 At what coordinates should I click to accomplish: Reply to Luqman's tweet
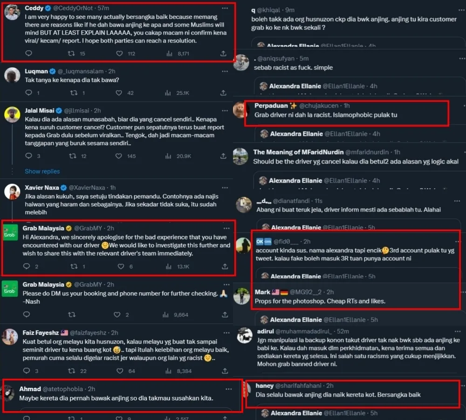(x=28, y=92)
